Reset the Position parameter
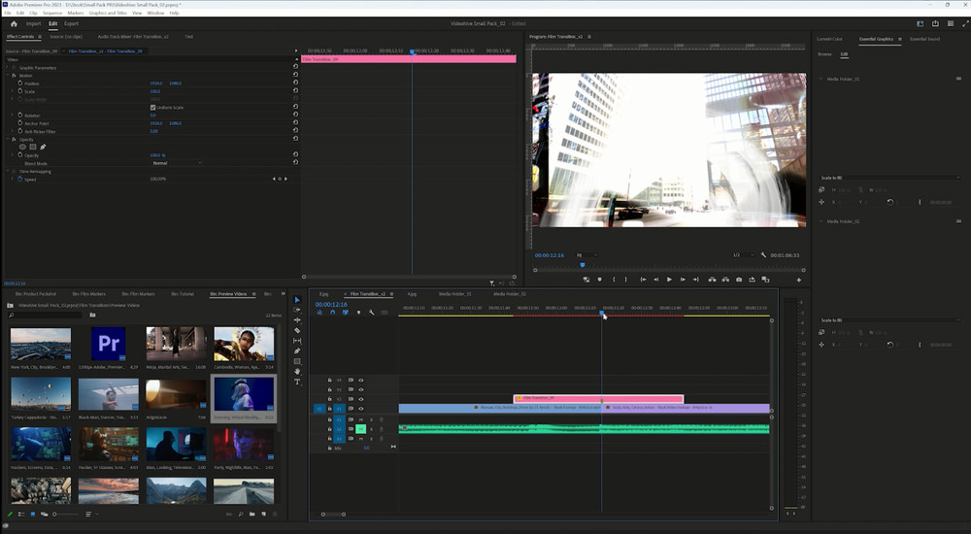The image size is (971, 534). tap(295, 83)
